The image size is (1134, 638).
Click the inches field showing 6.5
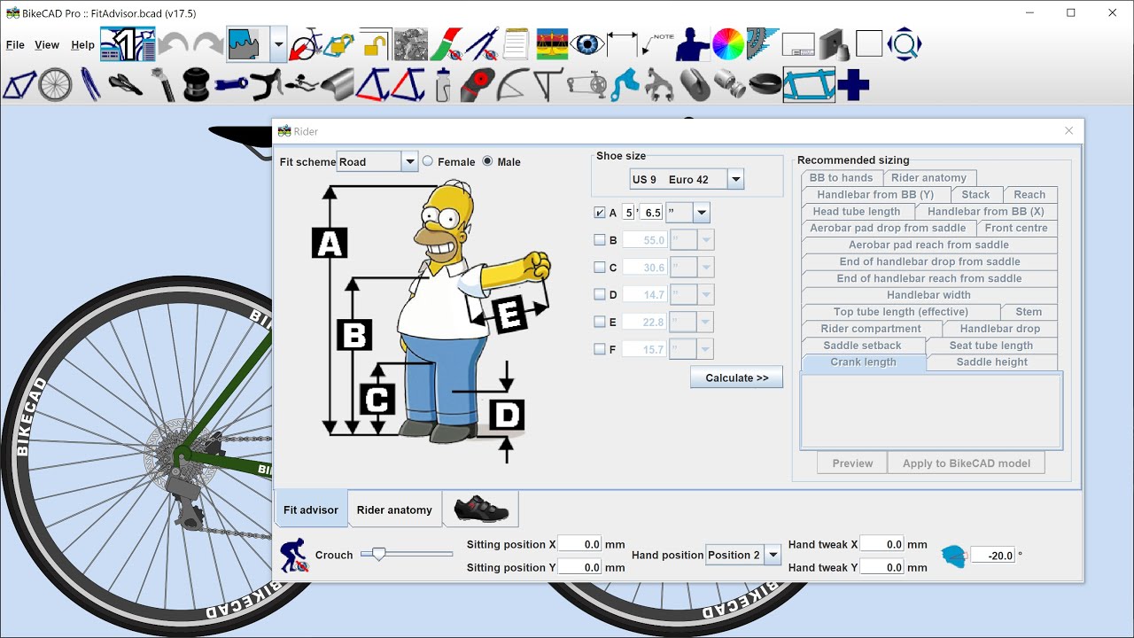(652, 213)
